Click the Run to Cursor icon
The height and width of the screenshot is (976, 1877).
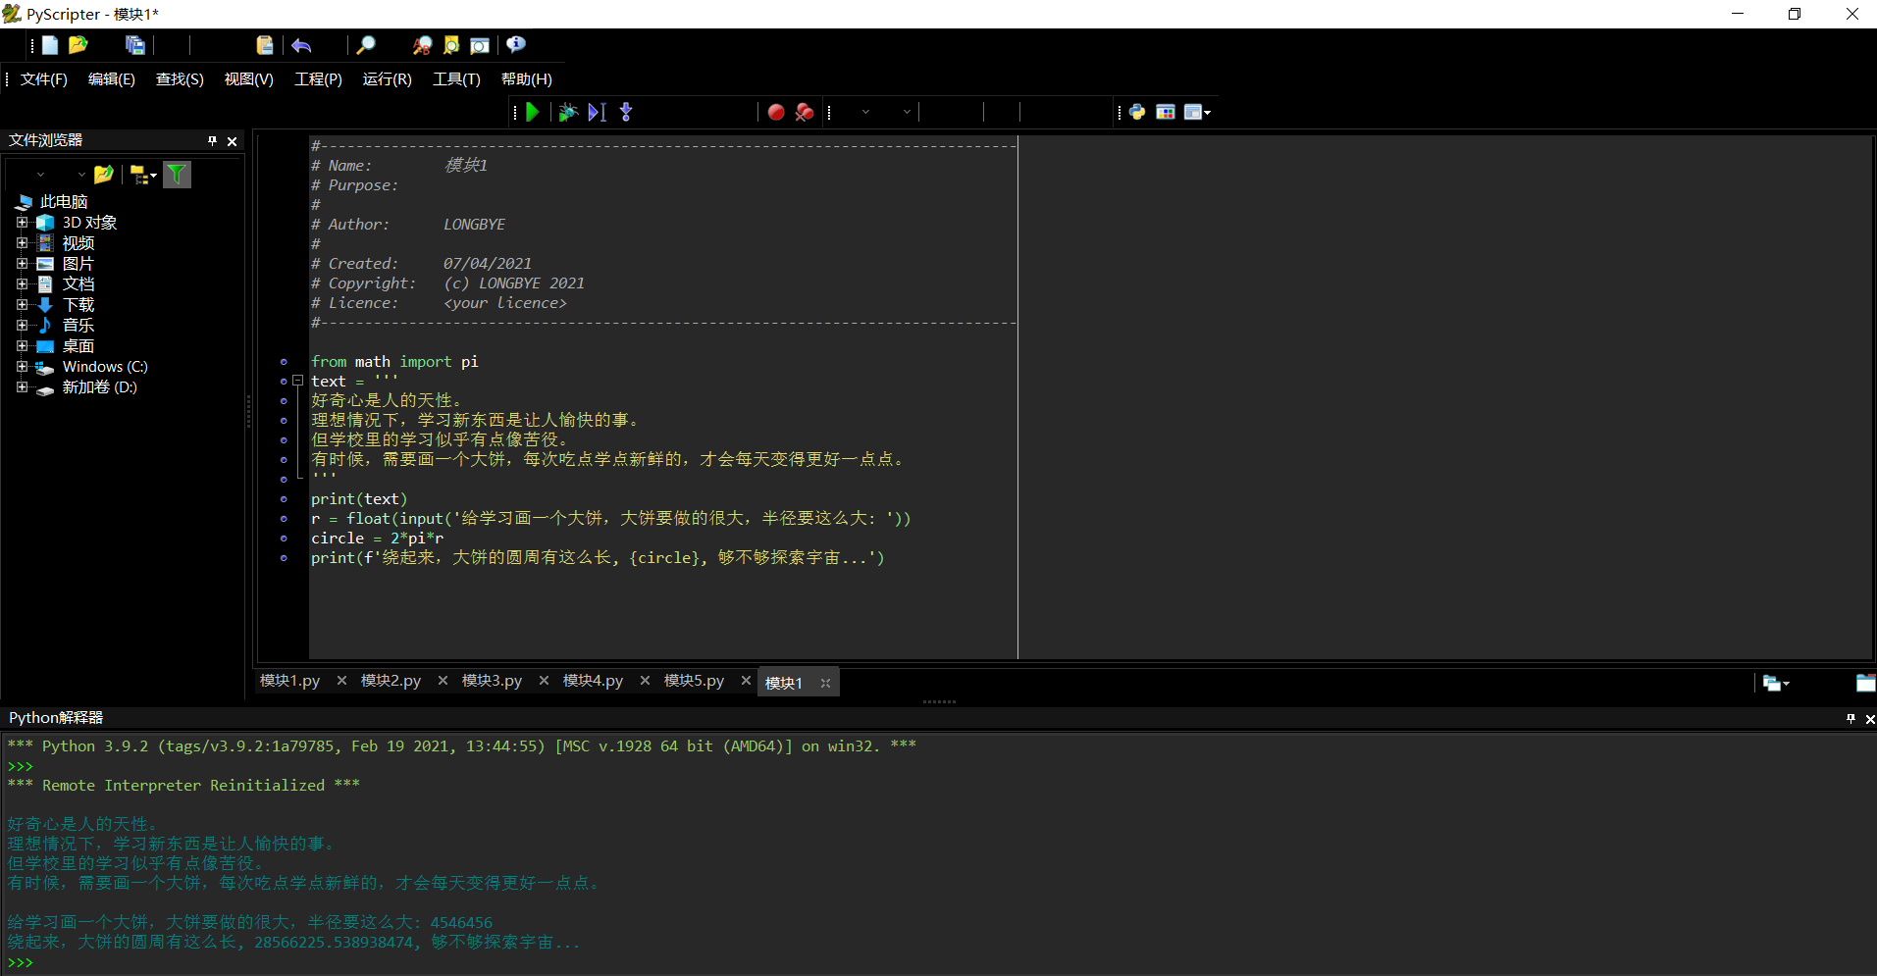pyautogui.click(x=597, y=112)
